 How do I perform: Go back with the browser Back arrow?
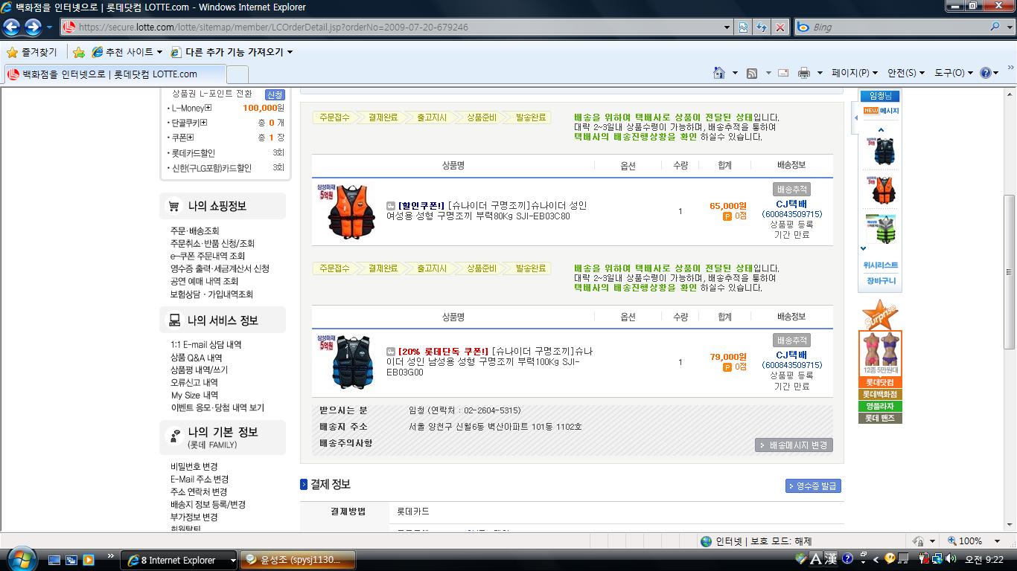click(11, 28)
